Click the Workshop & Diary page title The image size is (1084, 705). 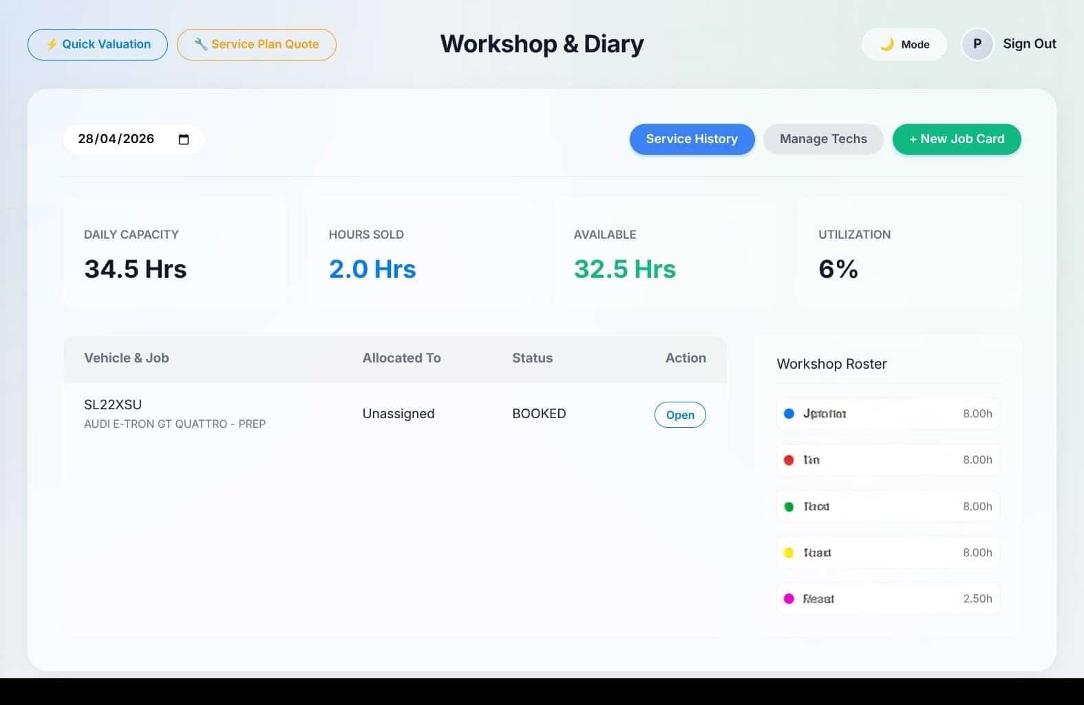tap(542, 44)
